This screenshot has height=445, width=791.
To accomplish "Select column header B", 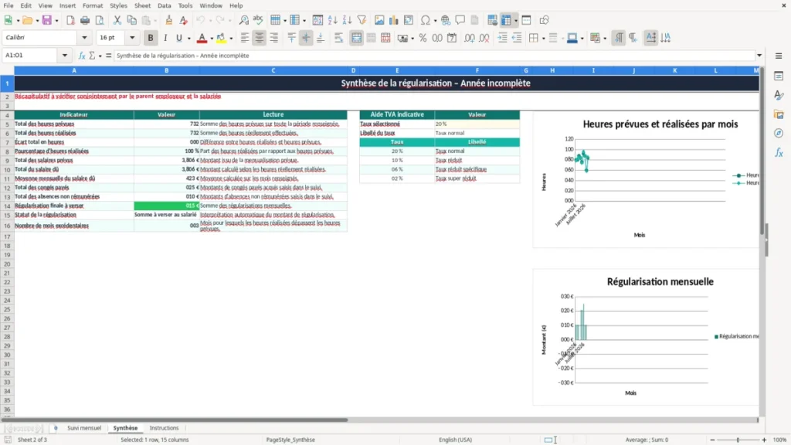I will (167, 70).
